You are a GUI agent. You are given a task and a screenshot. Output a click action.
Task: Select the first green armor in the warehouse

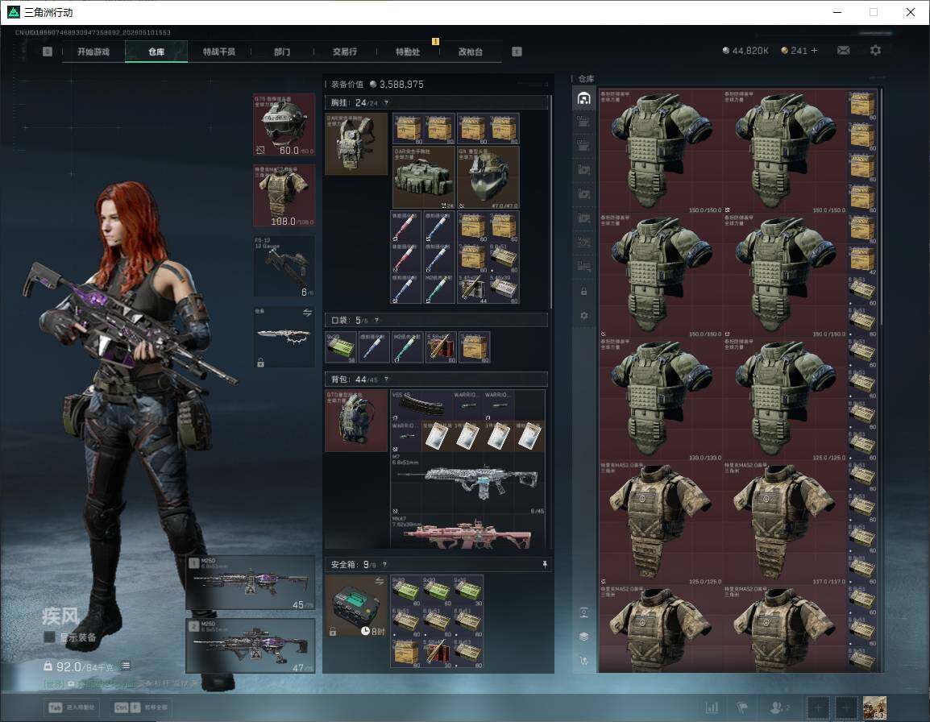pyautogui.click(x=660, y=151)
